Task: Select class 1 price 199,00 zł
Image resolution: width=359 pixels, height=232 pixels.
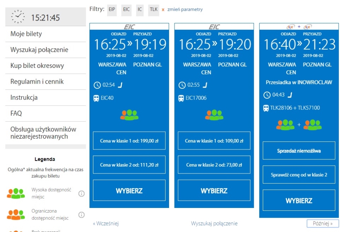Action: click(x=129, y=141)
